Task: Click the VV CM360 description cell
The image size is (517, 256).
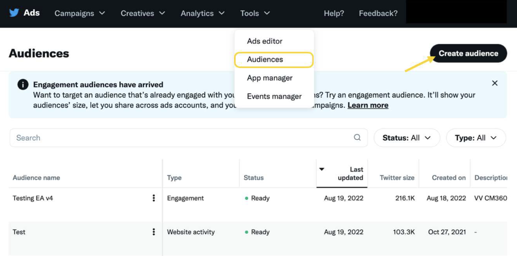Action: pyautogui.click(x=490, y=198)
